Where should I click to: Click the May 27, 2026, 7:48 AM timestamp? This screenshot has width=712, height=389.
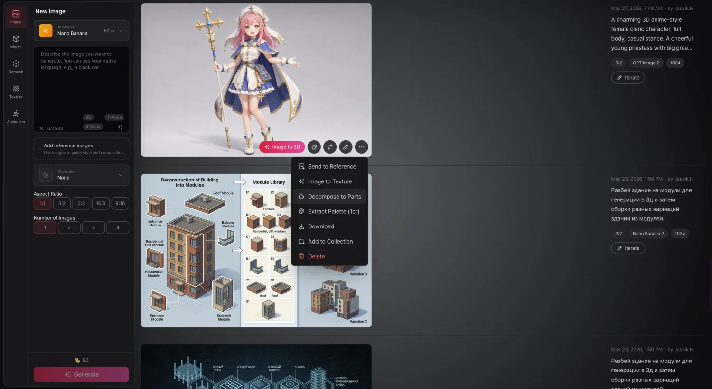tap(637, 9)
